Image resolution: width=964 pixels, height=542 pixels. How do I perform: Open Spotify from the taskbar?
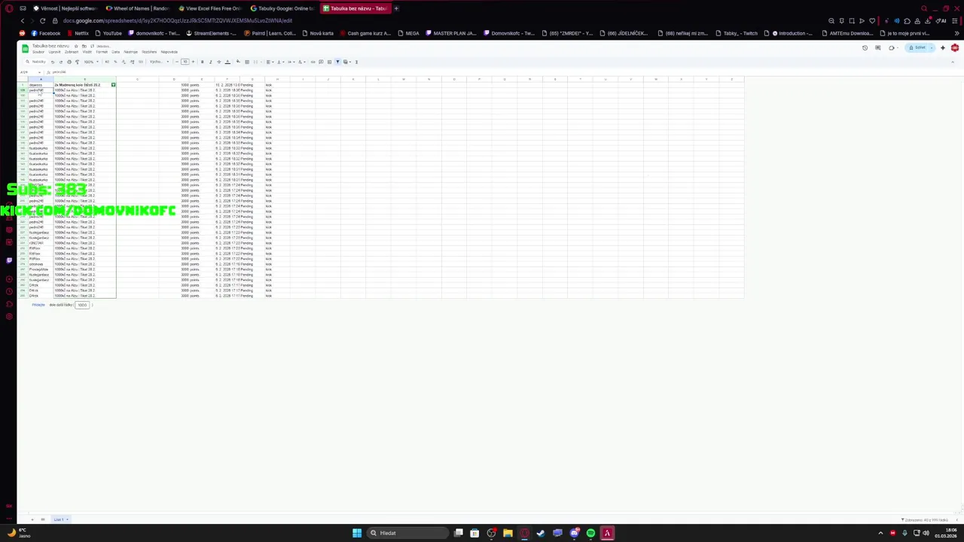(590, 533)
